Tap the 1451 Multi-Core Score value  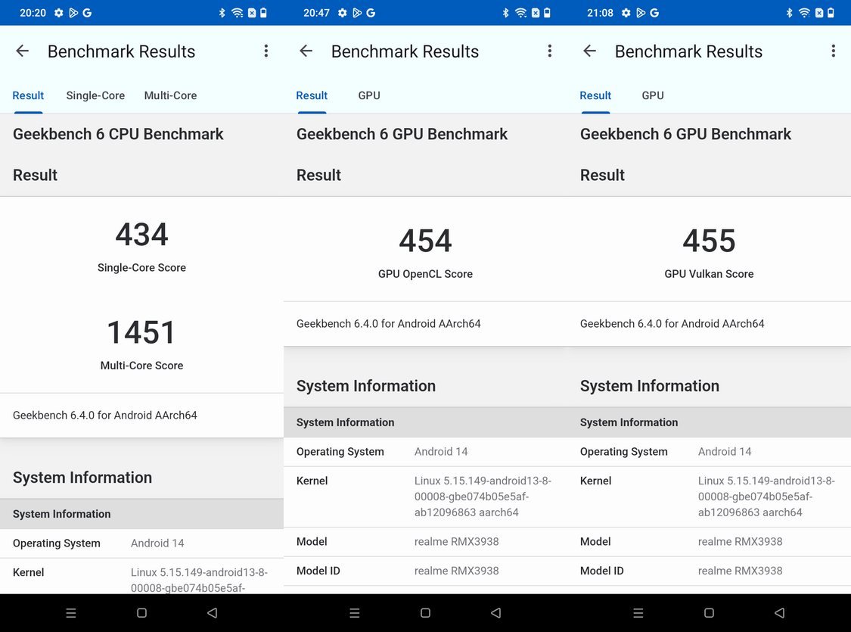point(141,332)
